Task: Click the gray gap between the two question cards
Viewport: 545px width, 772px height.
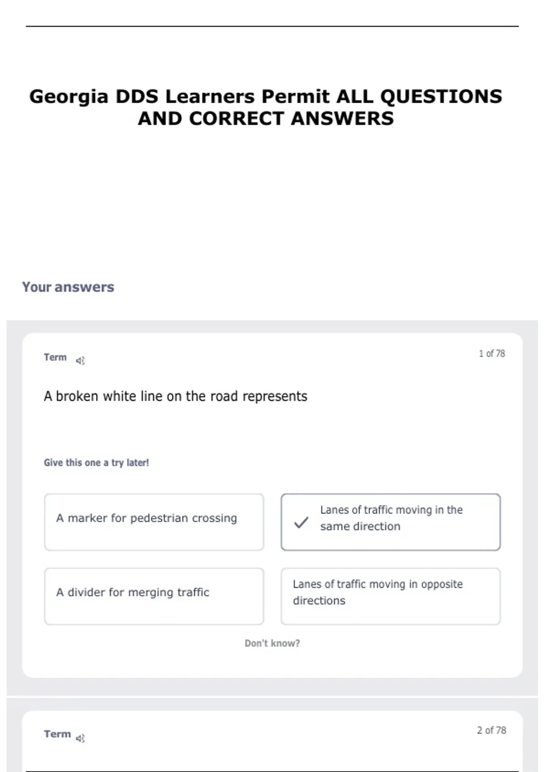Action: 272,695
